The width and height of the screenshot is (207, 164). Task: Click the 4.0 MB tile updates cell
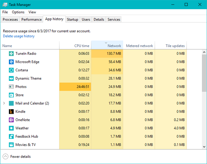(x=171, y=128)
